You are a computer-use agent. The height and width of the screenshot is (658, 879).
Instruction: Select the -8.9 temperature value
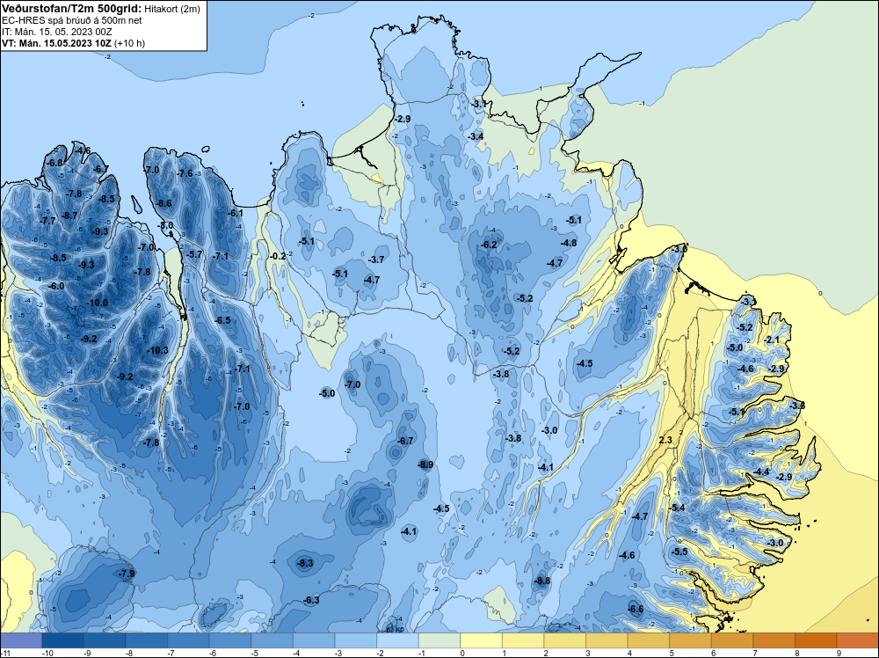click(425, 464)
